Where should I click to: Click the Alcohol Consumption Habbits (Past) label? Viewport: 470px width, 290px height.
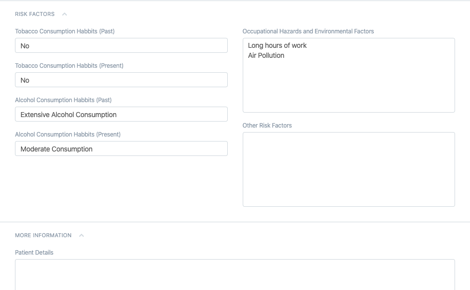(x=63, y=100)
